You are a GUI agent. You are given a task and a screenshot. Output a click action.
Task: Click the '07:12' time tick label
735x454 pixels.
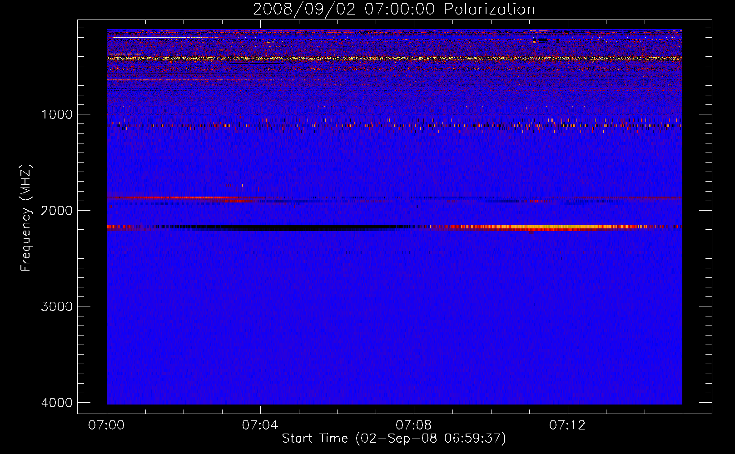tap(567, 425)
